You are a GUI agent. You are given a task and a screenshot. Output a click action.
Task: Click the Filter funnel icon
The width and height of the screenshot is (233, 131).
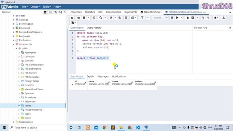click(142, 18)
